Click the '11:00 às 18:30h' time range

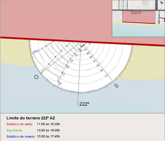(x=48, y=124)
